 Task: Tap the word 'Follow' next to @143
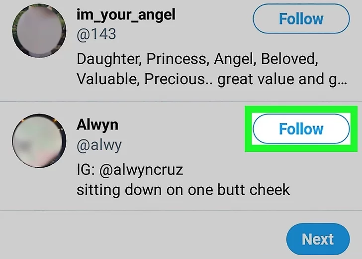coord(301,19)
